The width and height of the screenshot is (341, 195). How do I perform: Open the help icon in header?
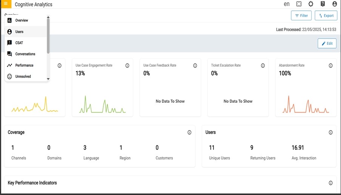click(x=323, y=4)
